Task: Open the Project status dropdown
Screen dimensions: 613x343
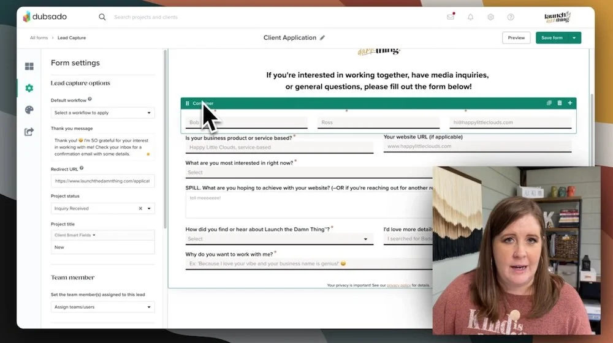Action: 149,209
